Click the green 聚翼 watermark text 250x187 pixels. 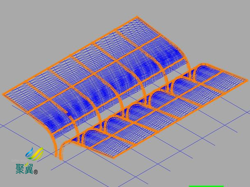24,169
